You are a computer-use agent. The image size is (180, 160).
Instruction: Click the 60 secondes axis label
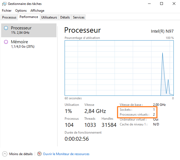tap(73, 98)
